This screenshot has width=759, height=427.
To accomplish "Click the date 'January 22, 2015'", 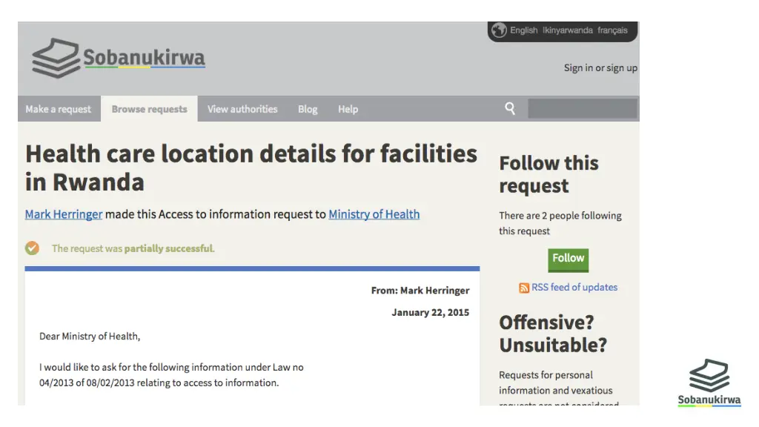I will point(431,312).
